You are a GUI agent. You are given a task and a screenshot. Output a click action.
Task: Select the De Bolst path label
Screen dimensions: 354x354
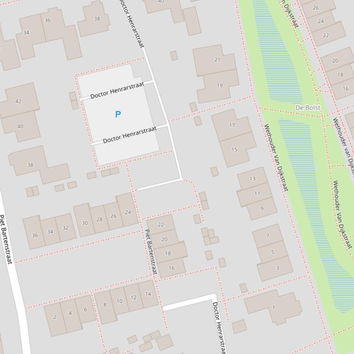[308, 108]
